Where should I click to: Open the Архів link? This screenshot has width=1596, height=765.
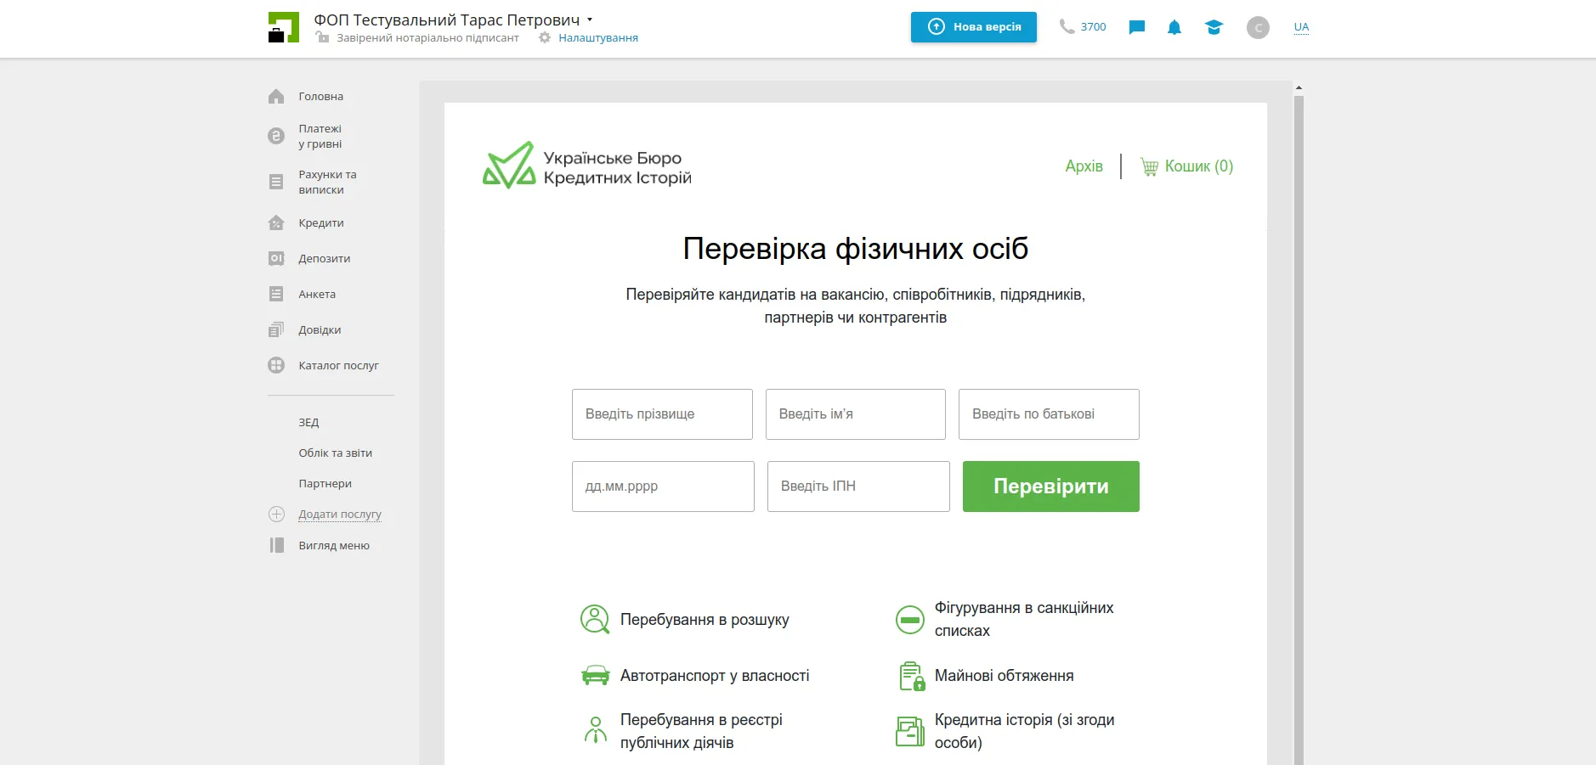[1084, 166]
